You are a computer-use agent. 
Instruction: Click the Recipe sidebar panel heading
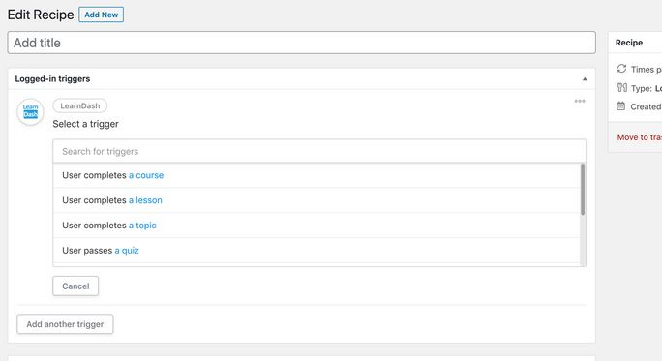629,43
